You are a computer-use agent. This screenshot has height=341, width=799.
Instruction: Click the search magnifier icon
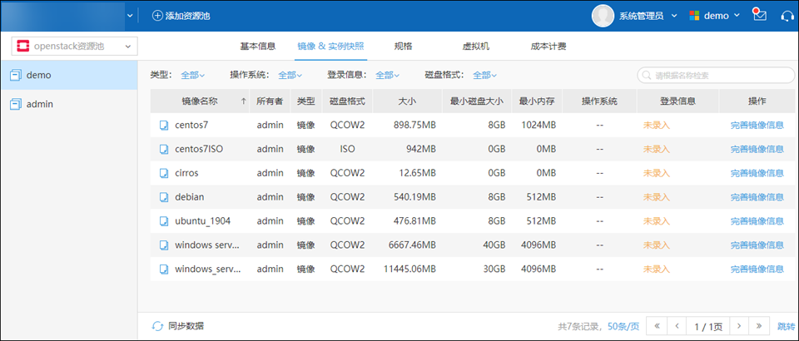pyautogui.click(x=648, y=76)
